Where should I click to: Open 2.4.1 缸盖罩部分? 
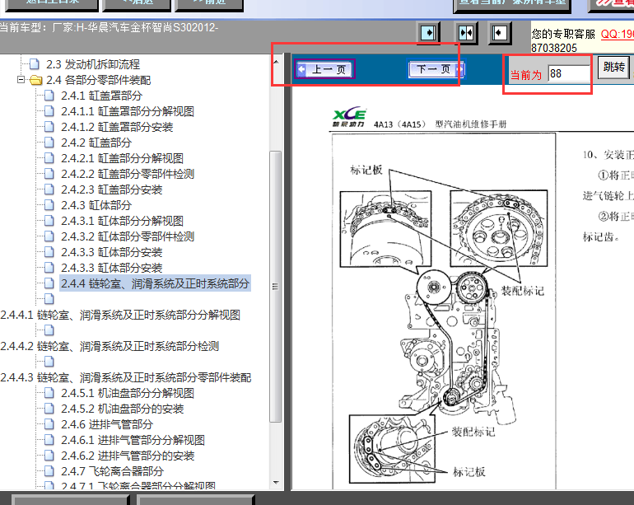pyautogui.click(x=101, y=96)
